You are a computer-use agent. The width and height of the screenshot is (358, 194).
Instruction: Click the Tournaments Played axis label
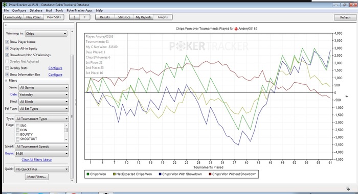208,167
